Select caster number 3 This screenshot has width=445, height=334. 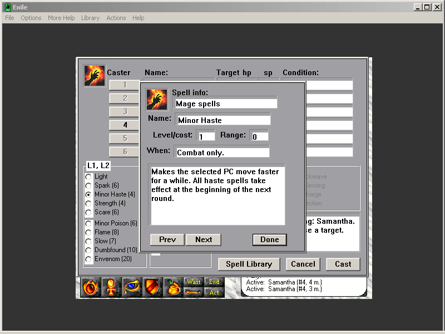click(x=125, y=112)
